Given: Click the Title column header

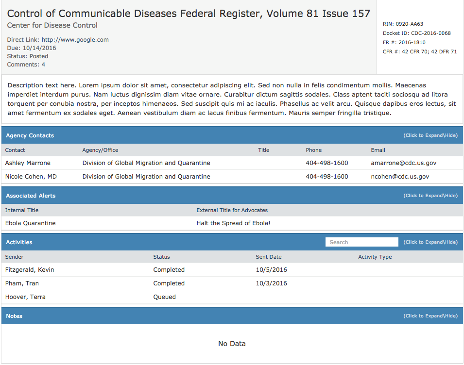Looking at the screenshot, I should click(x=264, y=150).
